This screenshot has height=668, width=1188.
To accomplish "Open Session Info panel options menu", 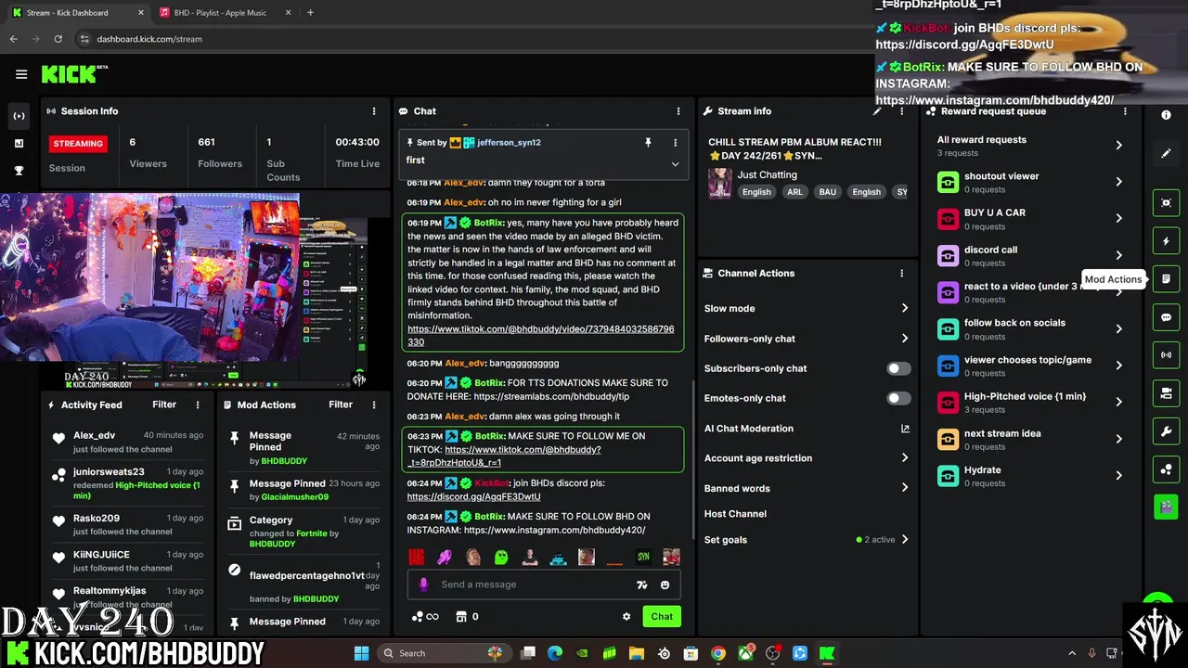I will coord(374,111).
